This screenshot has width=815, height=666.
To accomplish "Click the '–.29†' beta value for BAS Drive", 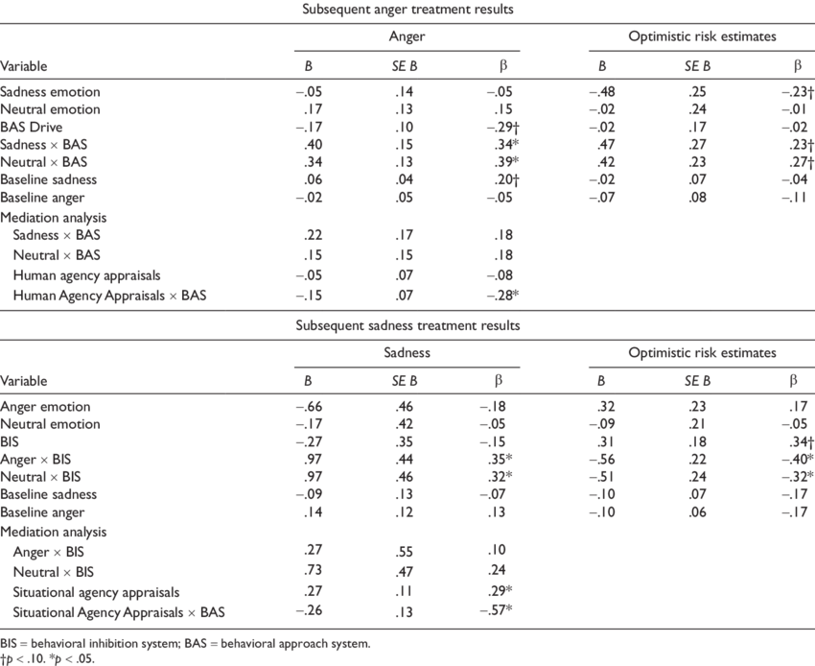I will click(x=502, y=128).
